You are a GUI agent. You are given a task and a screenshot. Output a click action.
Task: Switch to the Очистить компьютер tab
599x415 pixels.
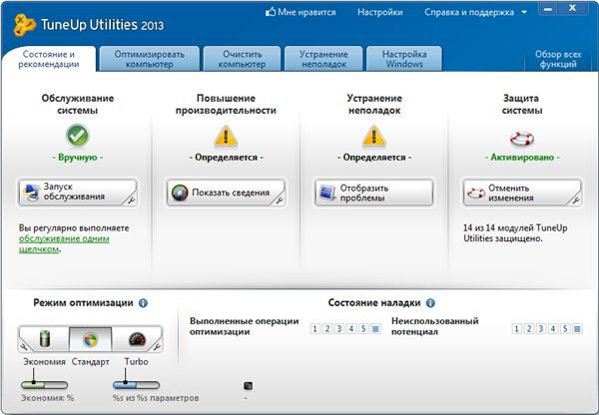pos(242,59)
